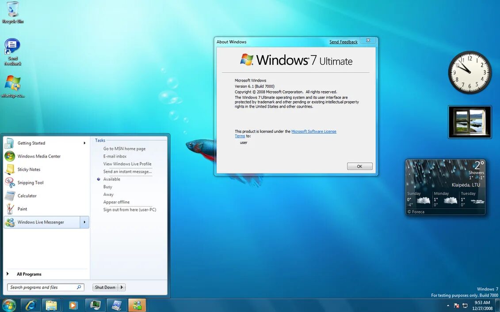The image size is (500, 312).
Task: Focus the Search programs and files box
Action: click(46, 287)
